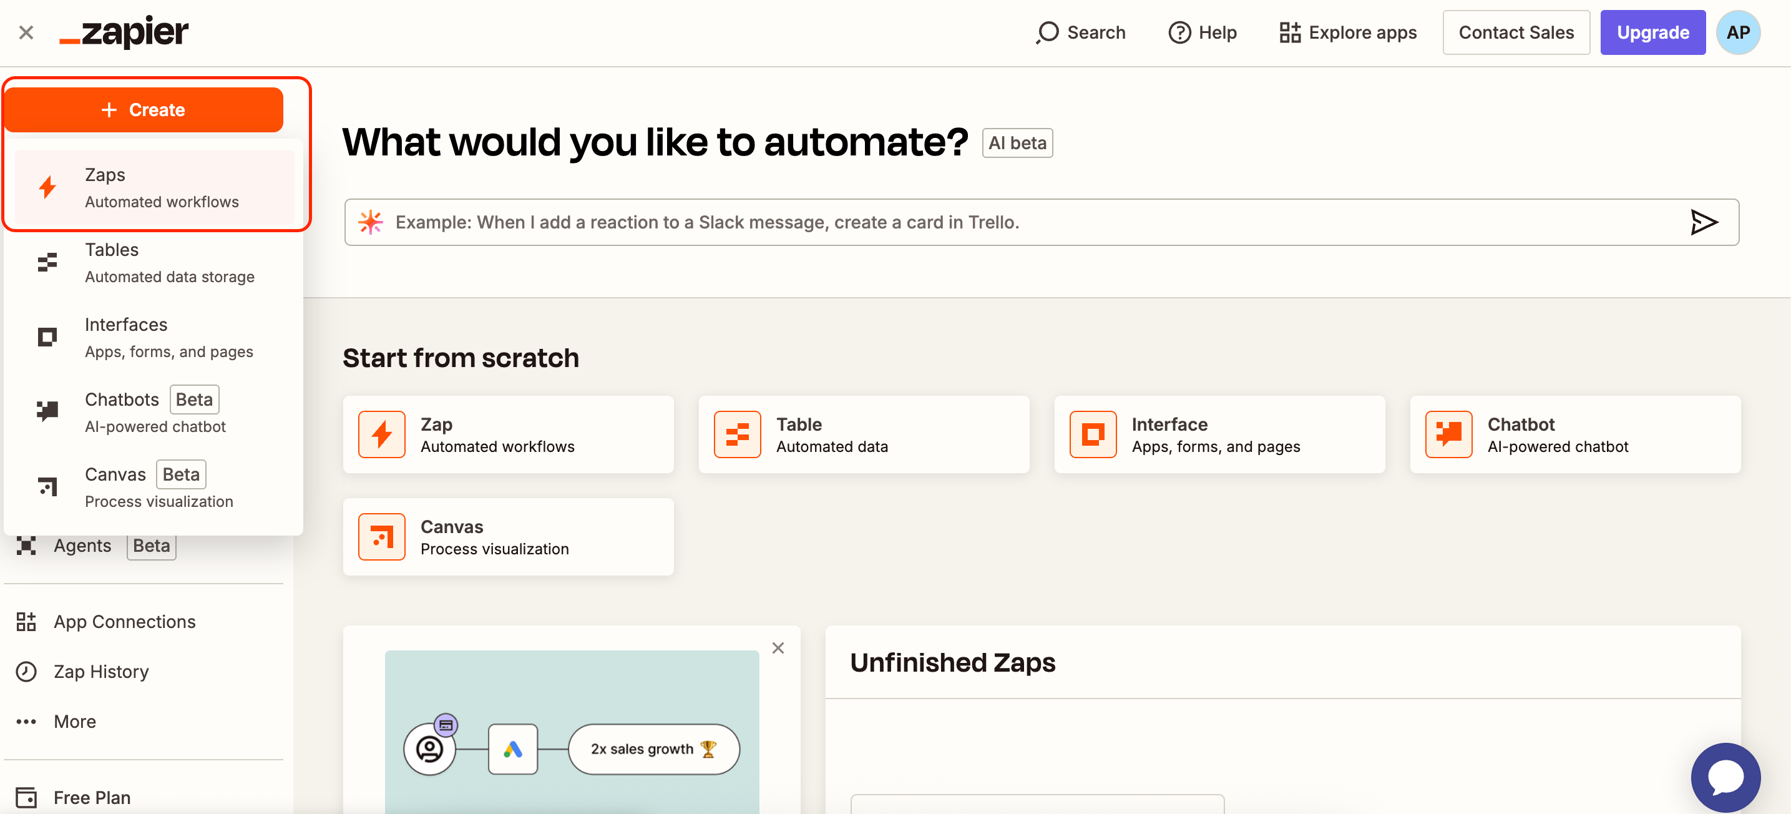
Task: Select Canvas Beta from the Create menu
Action: [154, 488]
